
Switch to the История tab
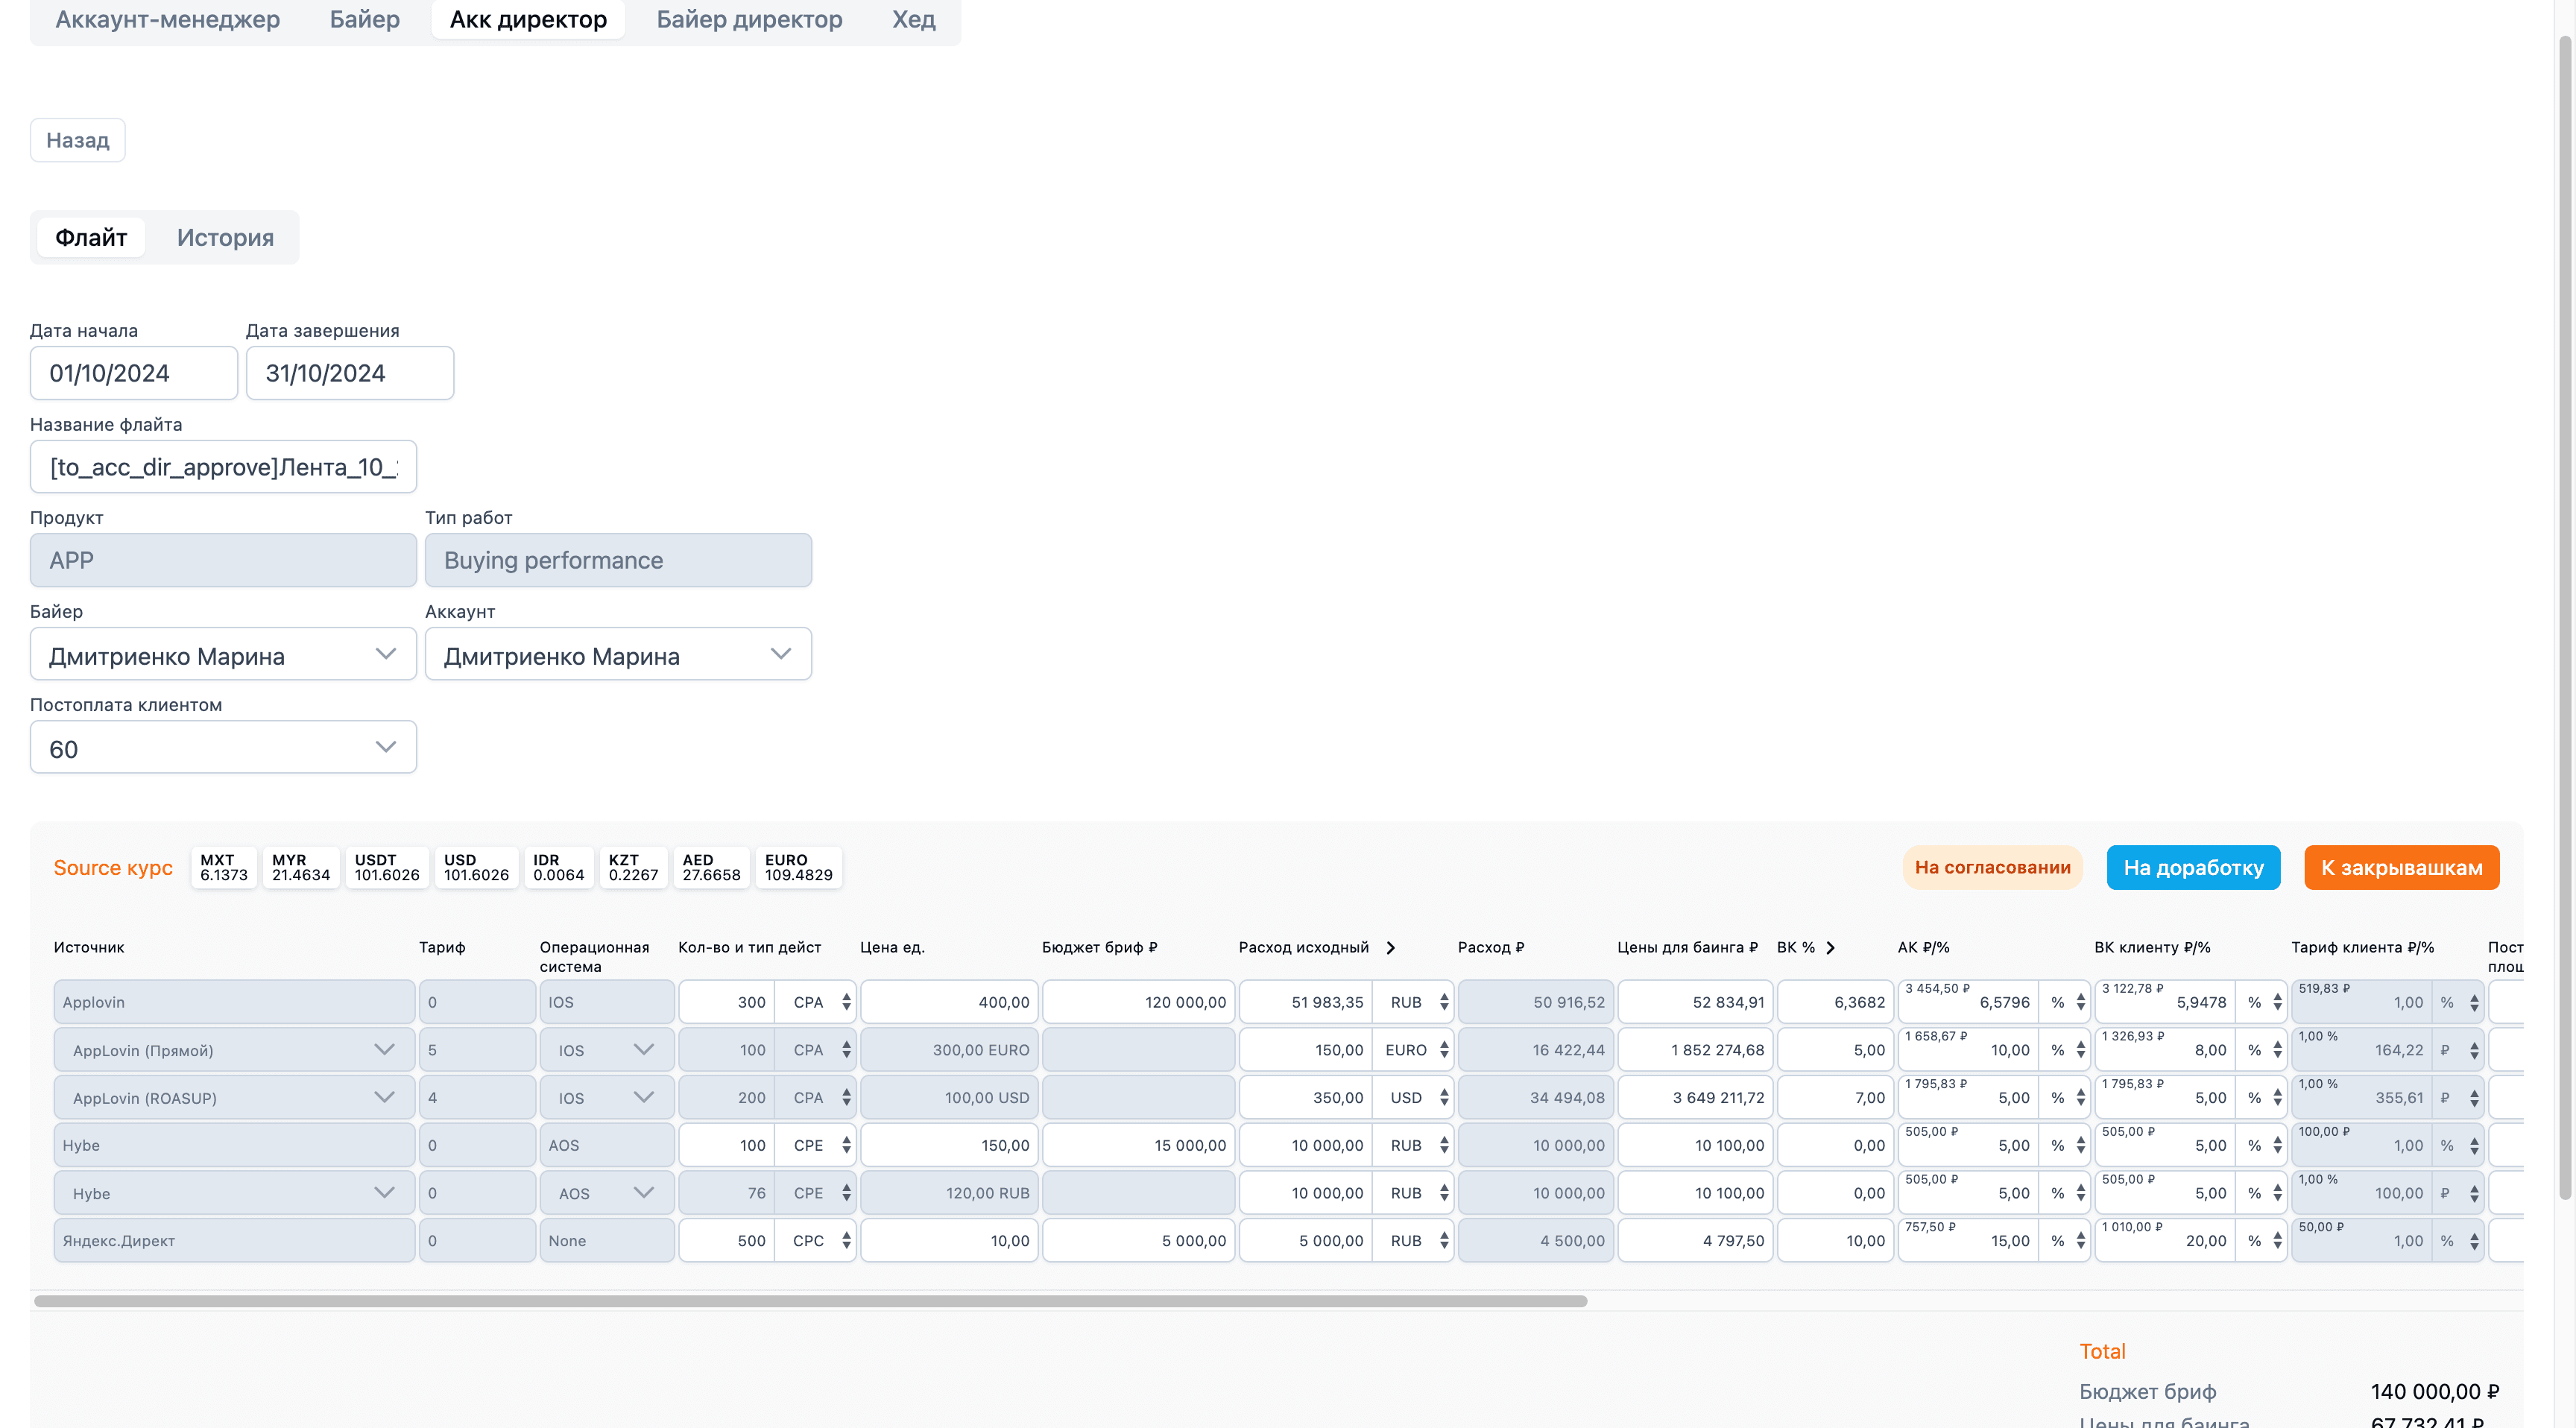(225, 238)
